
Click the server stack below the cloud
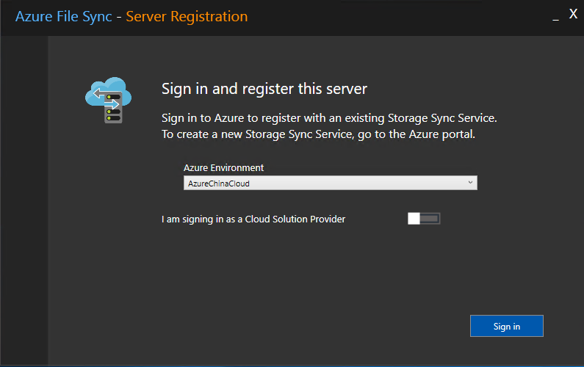[x=113, y=114]
